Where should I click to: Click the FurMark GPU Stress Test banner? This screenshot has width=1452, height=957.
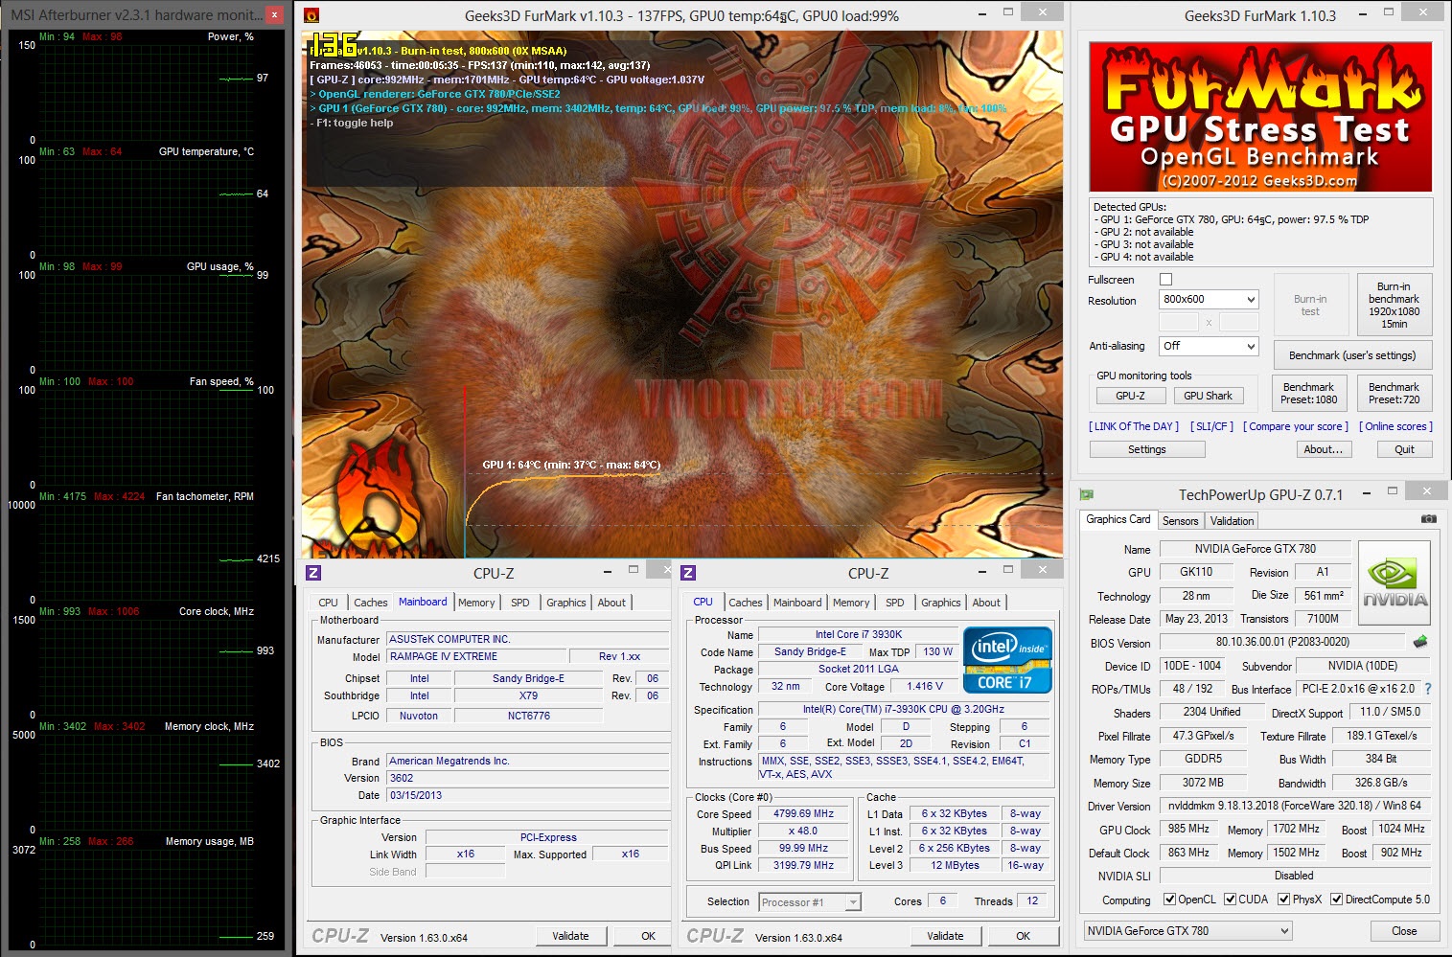coord(1260,117)
